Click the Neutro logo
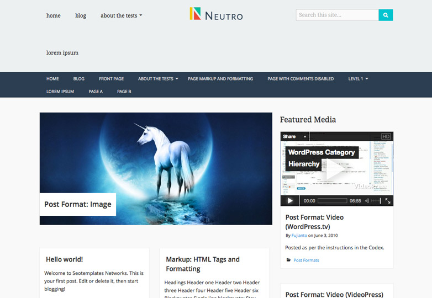Screen dimensions: 432x298 (216, 14)
